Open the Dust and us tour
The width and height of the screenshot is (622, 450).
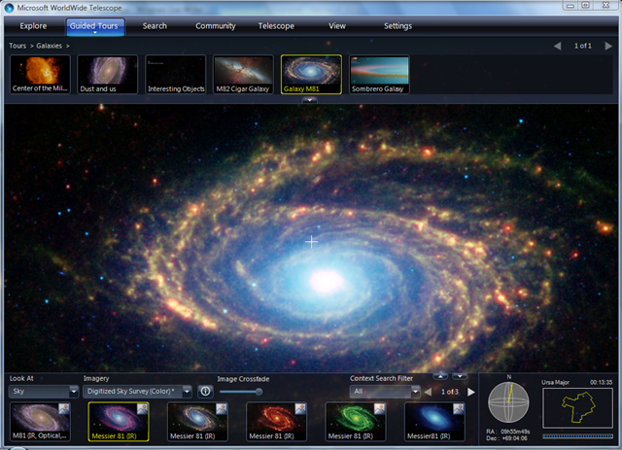tap(108, 75)
